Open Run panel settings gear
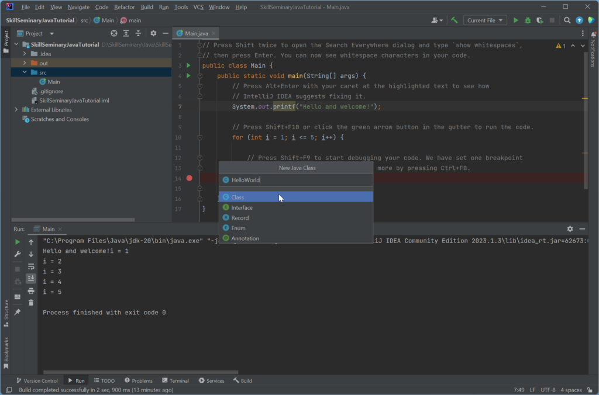This screenshot has width=599, height=395. pyautogui.click(x=570, y=229)
